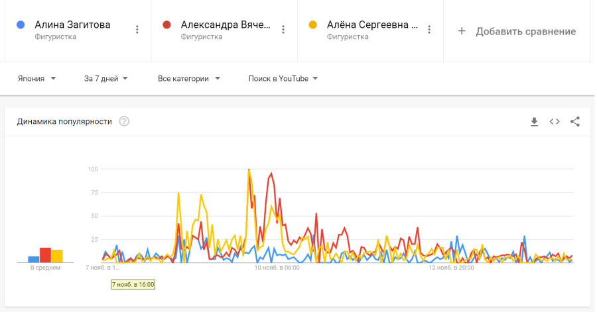Click the red dot for Александра Вяче…
The image size is (597, 312).
tap(167, 25)
